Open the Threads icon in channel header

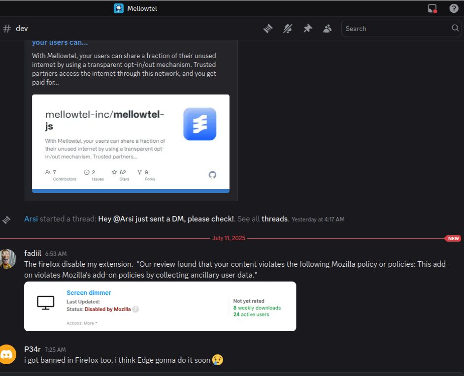tap(268, 29)
